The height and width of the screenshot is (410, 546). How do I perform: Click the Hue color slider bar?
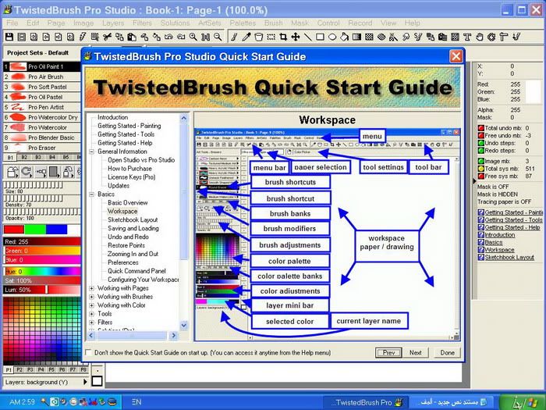click(42, 271)
